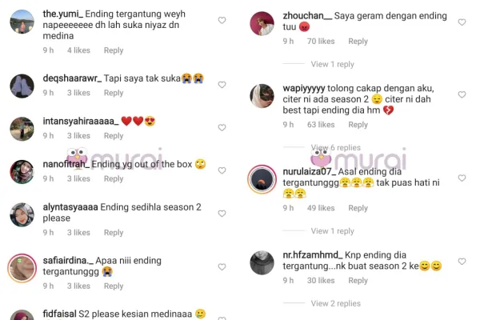Heart the alyntasyaaaa season 2 comment
Image resolution: width=480 pixels, height=320 pixels.
[x=222, y=214]
